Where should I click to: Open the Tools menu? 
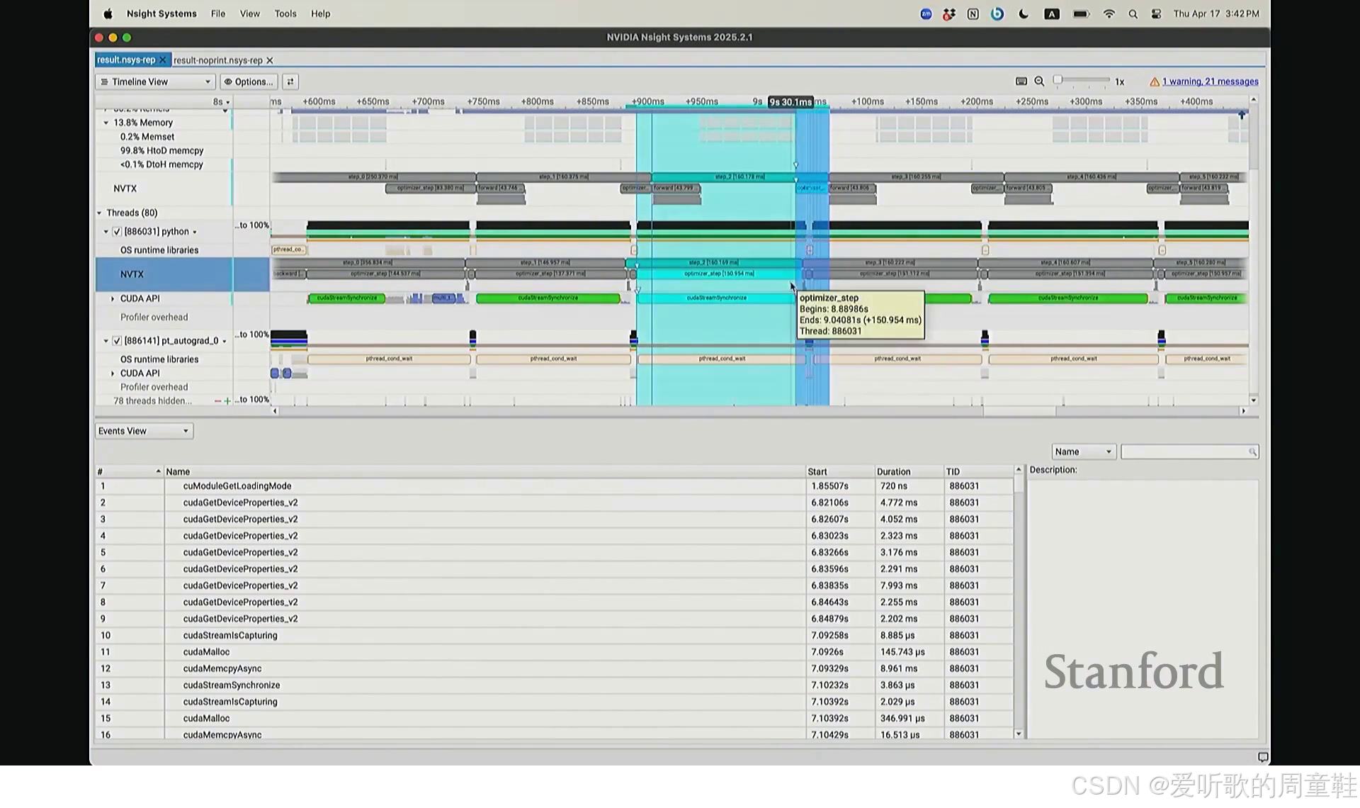click(x=285, y=13)
